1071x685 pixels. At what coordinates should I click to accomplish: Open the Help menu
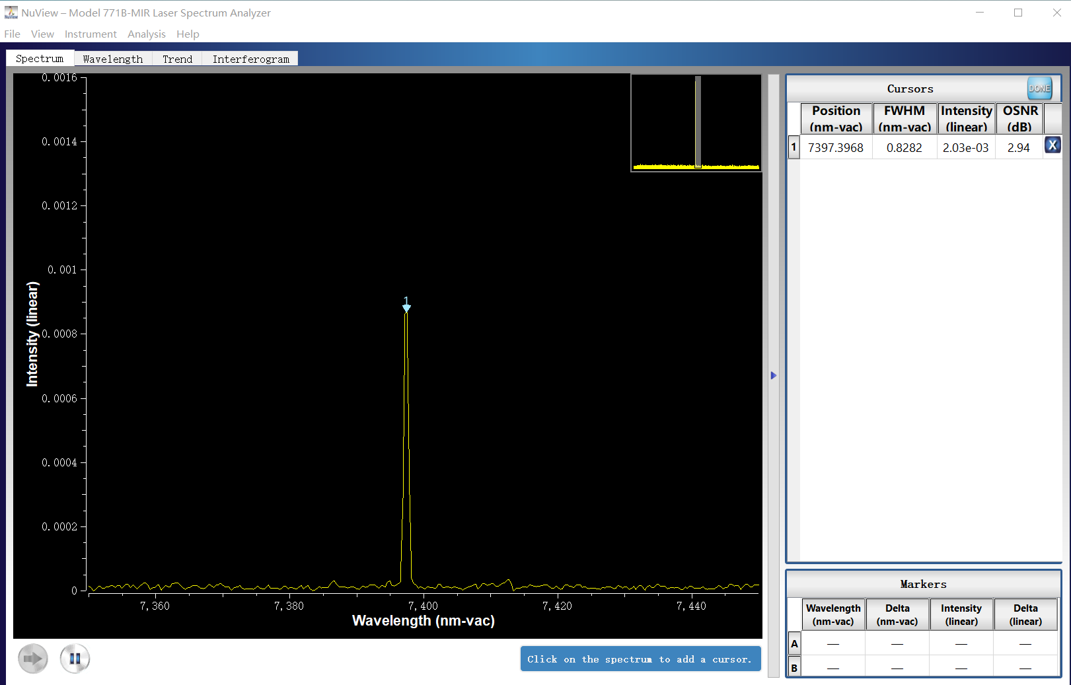(x=188, y=34)
